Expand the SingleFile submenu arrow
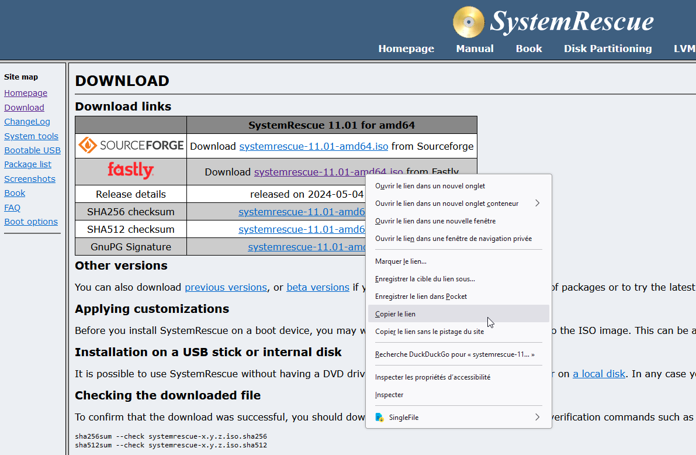The image size is (696, 455). [537, 417]
